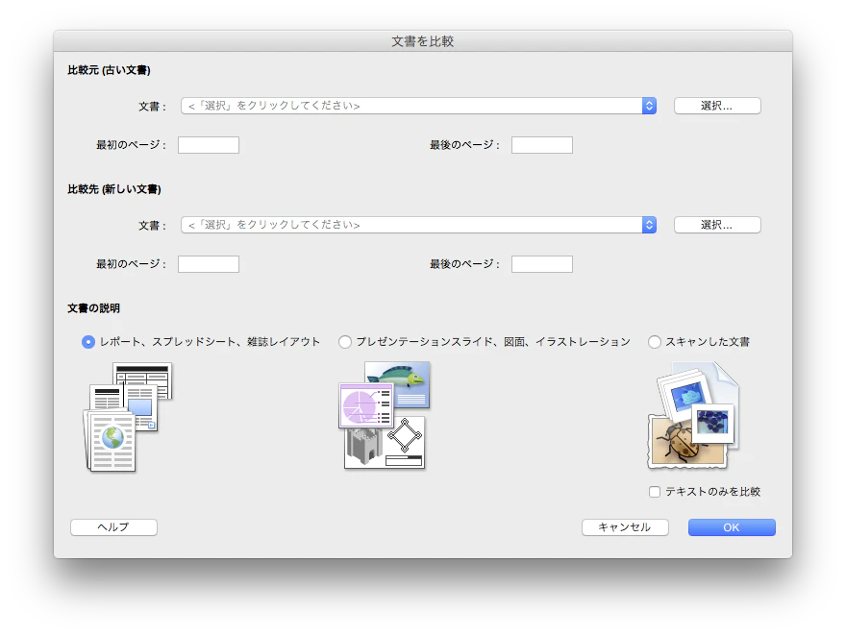Focus 最後のページ field for old document

coord(541,145)
